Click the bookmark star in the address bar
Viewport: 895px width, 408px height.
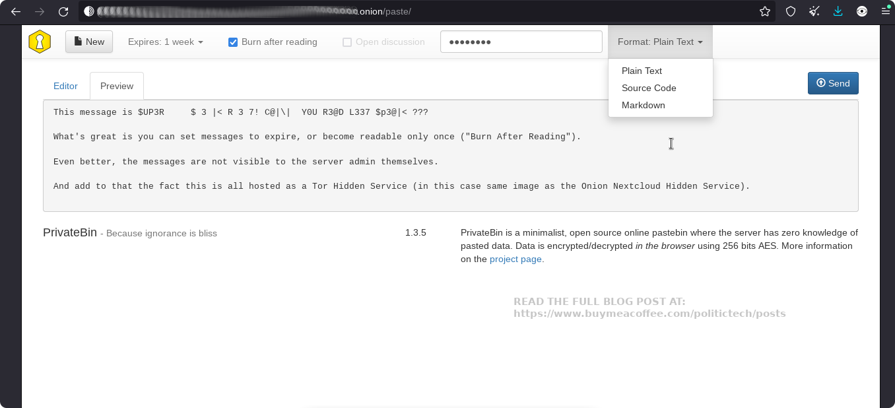pyautogui.click(x=764, y=11)
